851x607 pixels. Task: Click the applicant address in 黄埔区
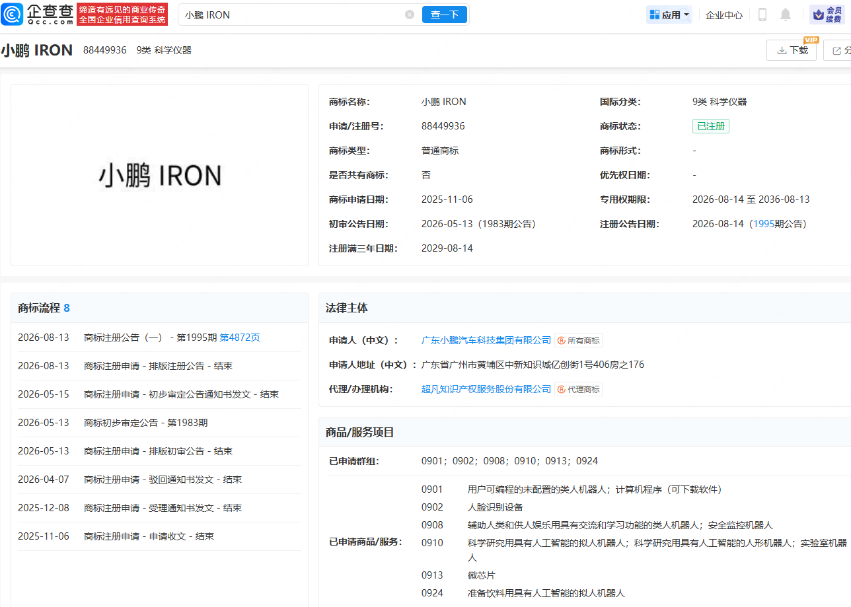[533, 365]
